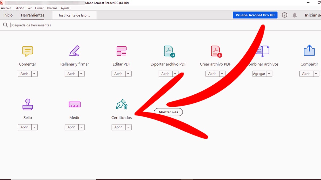Click the Editar PDF tool icon
321x180 pixels.
coord(121,51)
